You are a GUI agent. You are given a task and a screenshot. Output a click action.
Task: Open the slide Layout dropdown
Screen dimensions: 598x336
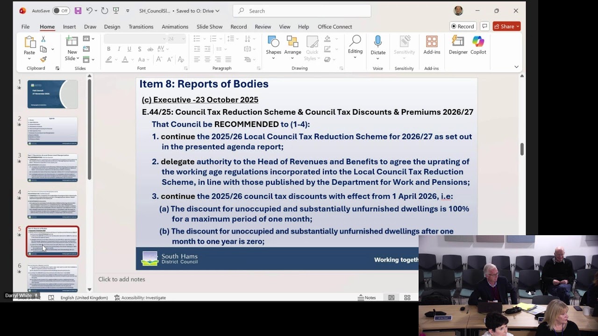(88, 39)
